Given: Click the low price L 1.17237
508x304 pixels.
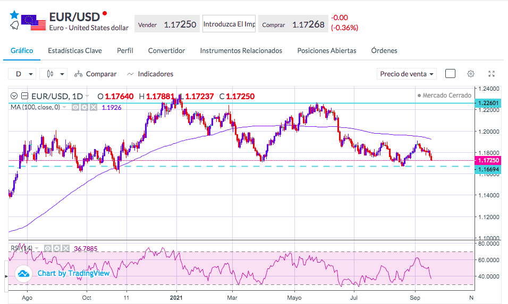Looking at the screenshot, I should click(x=197, y=96).
